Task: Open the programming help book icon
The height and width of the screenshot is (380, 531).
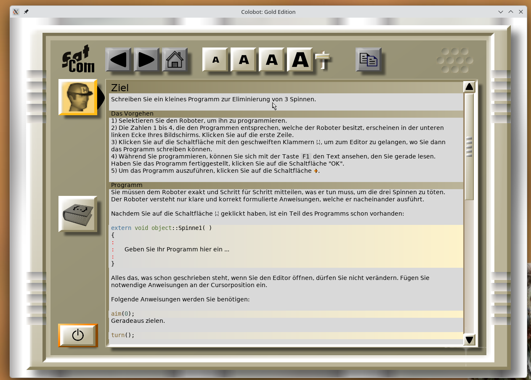Action: [78, 214]
